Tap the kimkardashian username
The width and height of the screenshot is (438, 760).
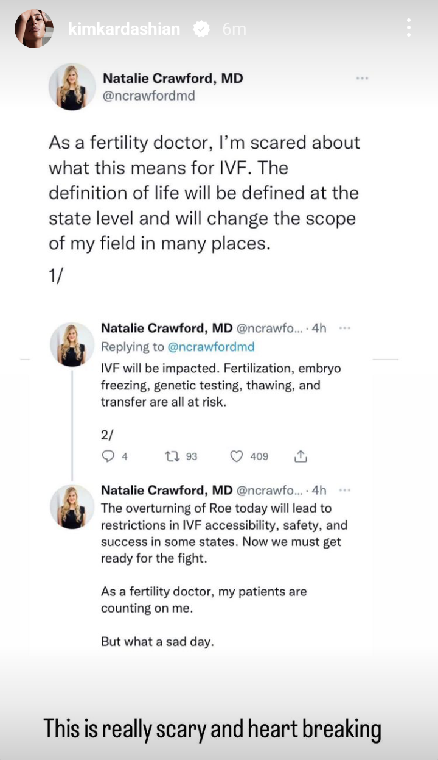coord(124,29)
